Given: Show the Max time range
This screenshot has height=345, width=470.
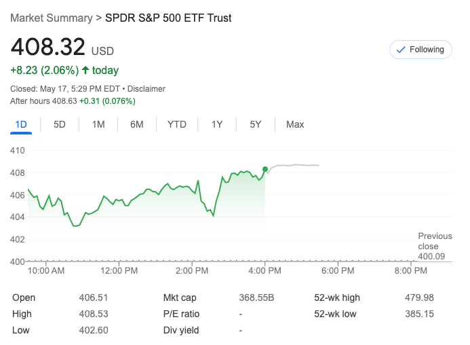Looking at the screenshot, I should tap(295, 124).
